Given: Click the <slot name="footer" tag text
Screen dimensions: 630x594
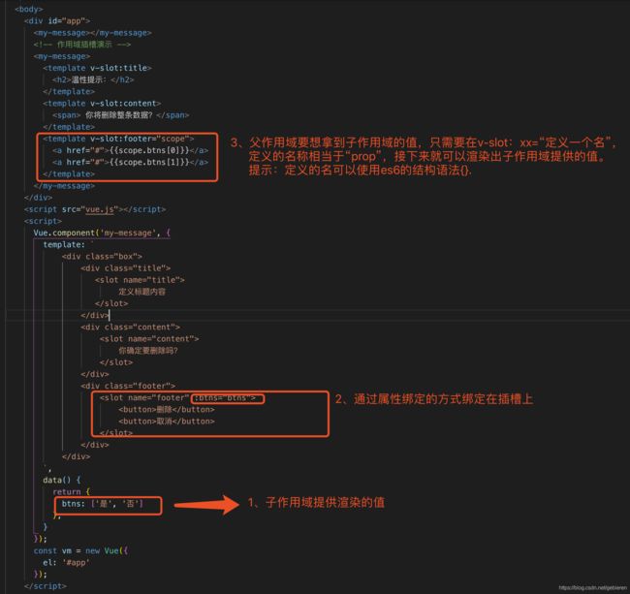Looking at the screenshot, I should 144,397.
